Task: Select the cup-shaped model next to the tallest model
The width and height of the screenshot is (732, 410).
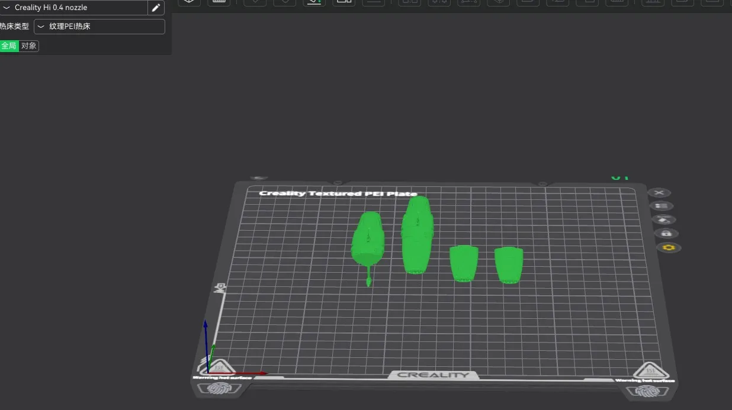Action: coord(464,263)
